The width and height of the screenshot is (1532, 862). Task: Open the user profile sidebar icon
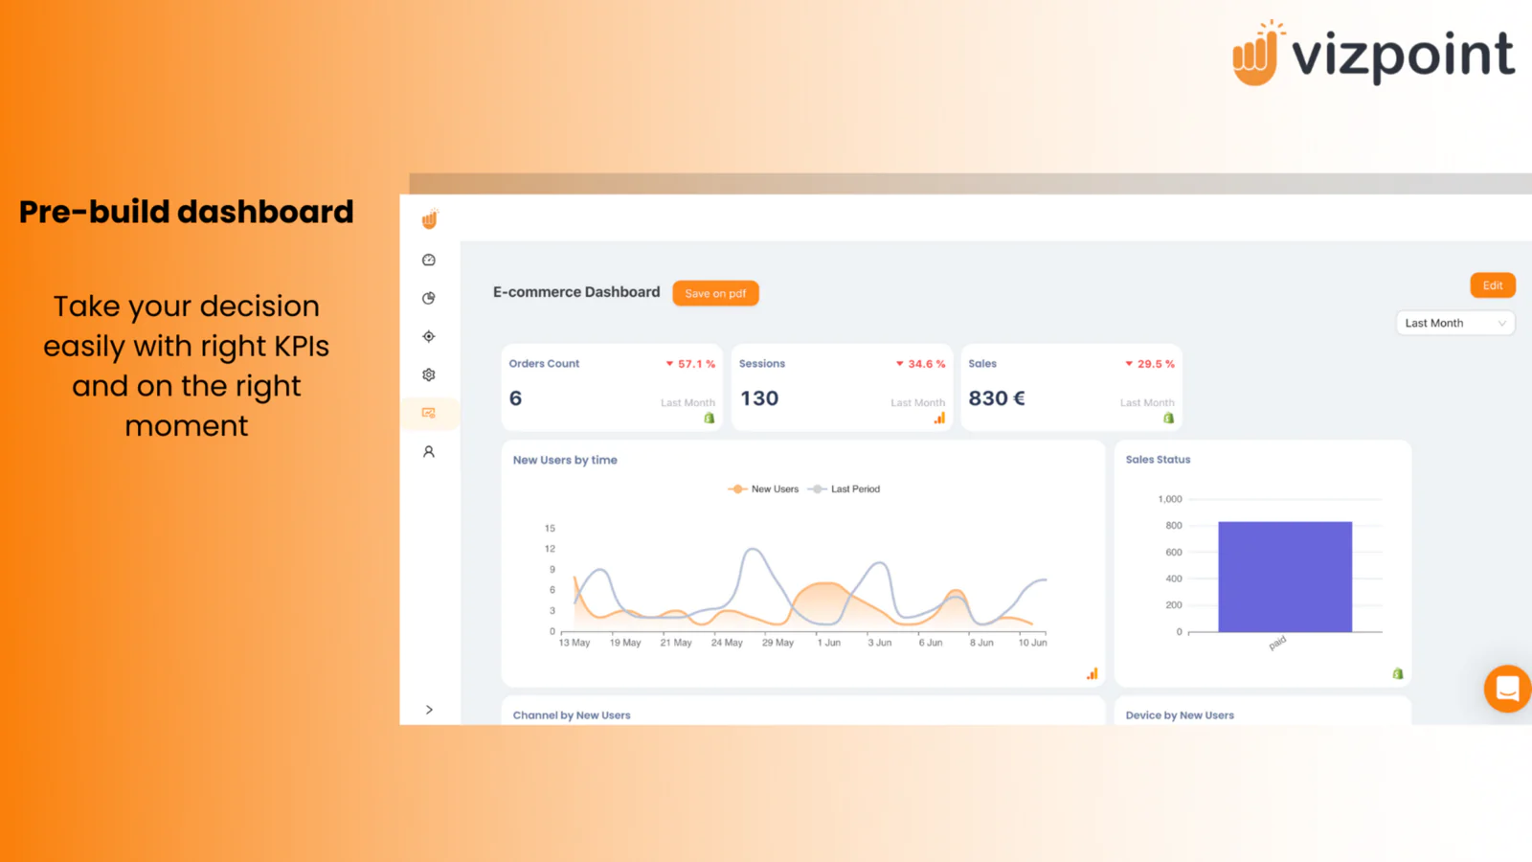tap(429, 451)
